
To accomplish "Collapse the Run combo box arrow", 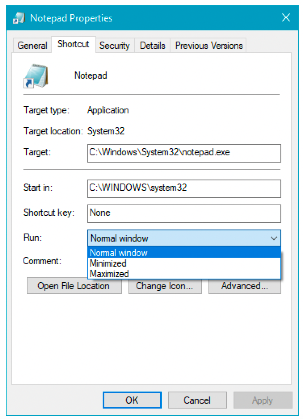I will (273, 238).
